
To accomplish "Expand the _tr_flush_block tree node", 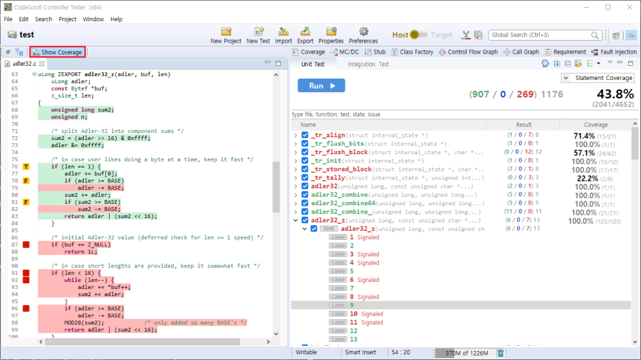I will 296,152.
